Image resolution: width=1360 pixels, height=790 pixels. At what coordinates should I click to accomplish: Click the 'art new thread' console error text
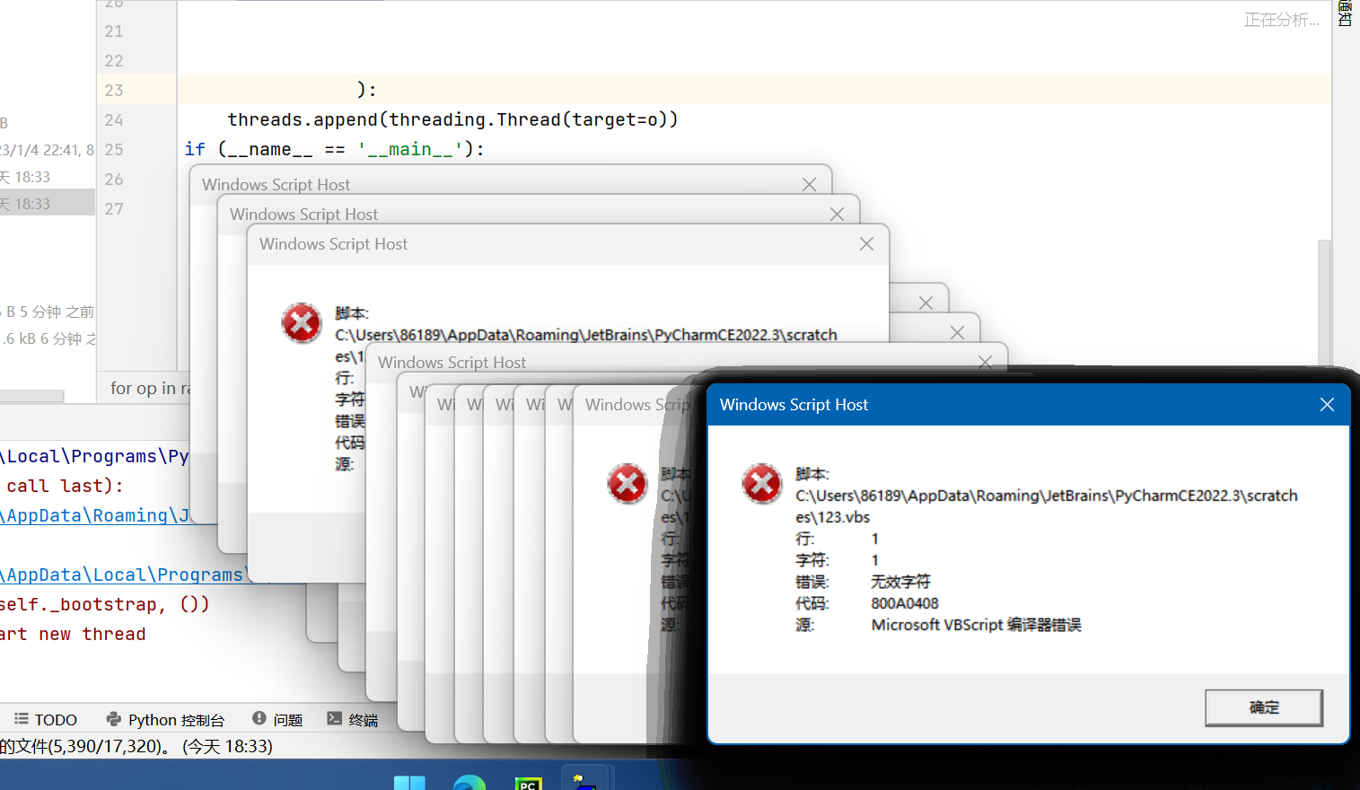[x=73, y=634]
